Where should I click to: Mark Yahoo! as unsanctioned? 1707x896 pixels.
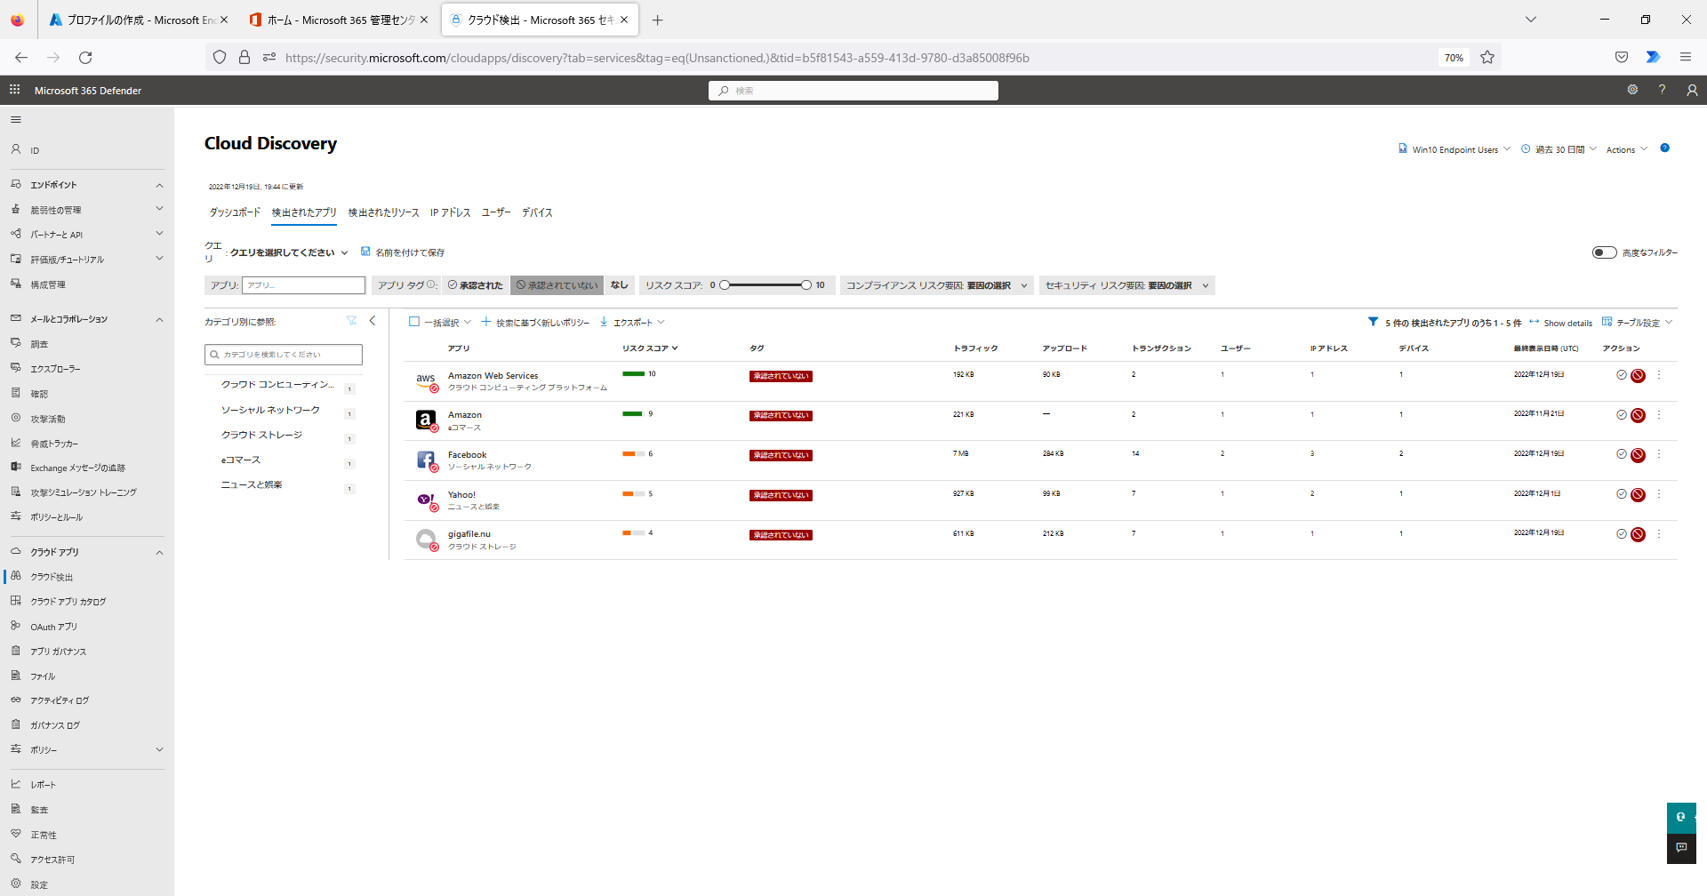1638,494
